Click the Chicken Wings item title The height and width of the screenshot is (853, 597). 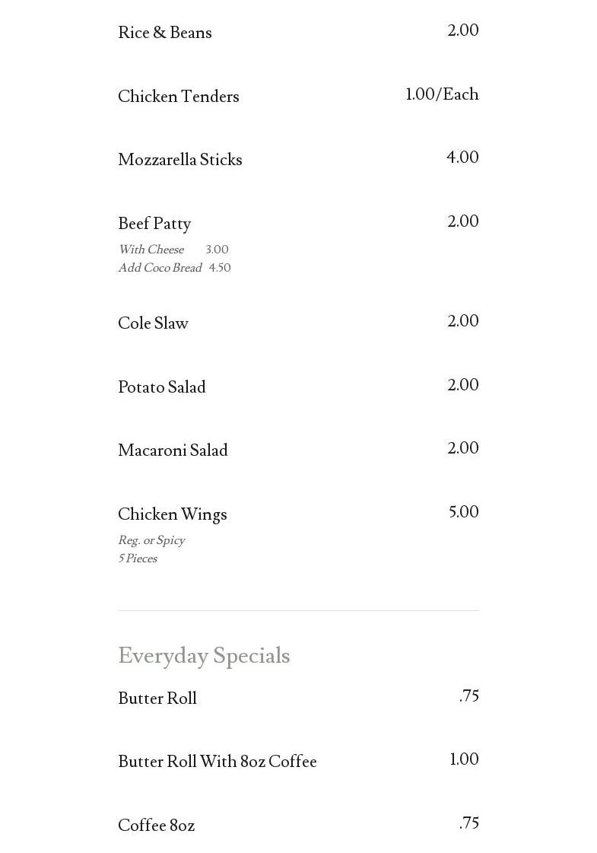click(172, 514)
